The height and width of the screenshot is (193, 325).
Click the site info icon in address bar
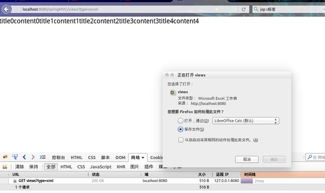16,9
